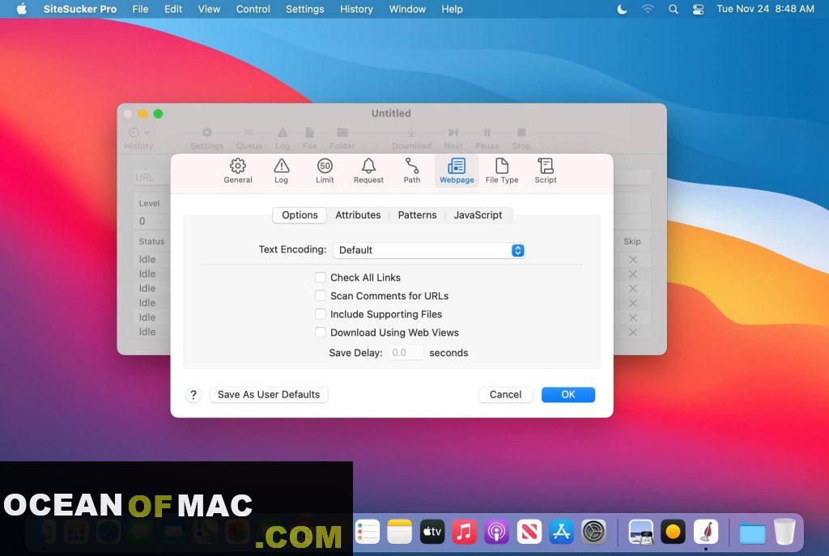Click the Pause toolbar icon
The width and height of the screenshot is (829, 556).
point(487,133)
